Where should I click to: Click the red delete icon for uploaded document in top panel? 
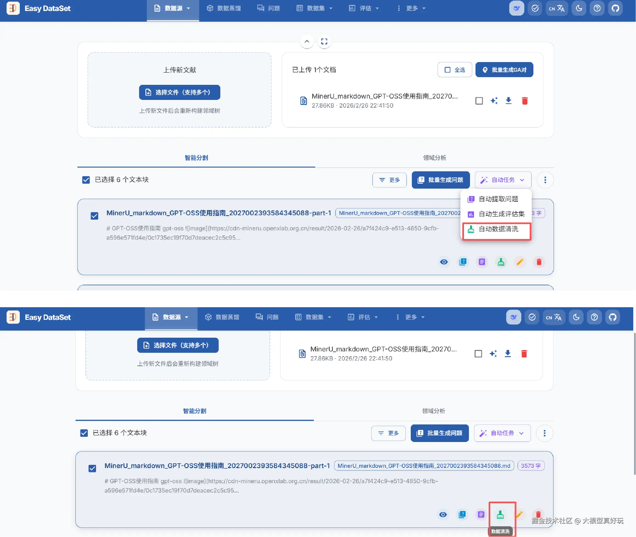(x=525, y=101)
